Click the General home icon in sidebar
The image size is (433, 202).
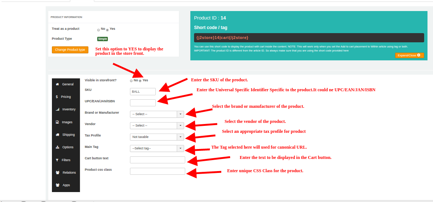57,84
